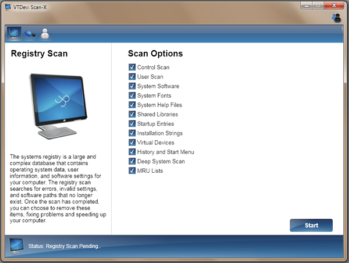This screenshot has width=349, height=263.
Task: Uncheck Installation Strings
Action: (x=132, y=133)
